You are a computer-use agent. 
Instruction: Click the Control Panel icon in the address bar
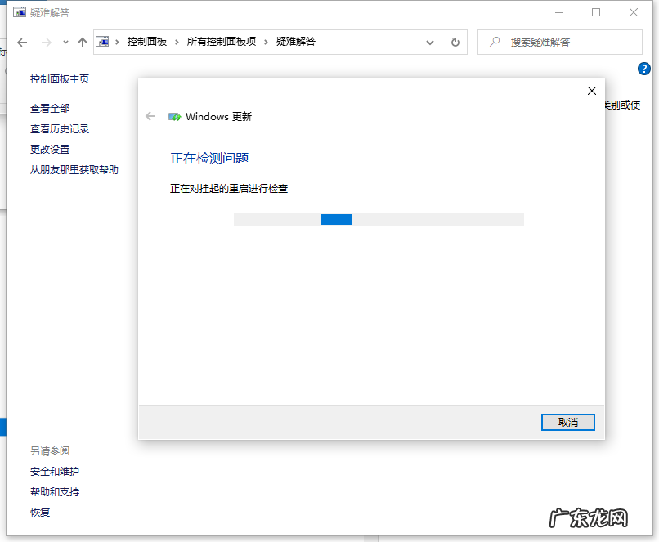point(104,41)
